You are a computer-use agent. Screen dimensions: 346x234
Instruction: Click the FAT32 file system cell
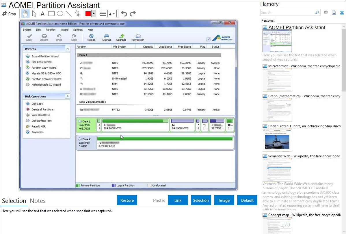point(116,110)
